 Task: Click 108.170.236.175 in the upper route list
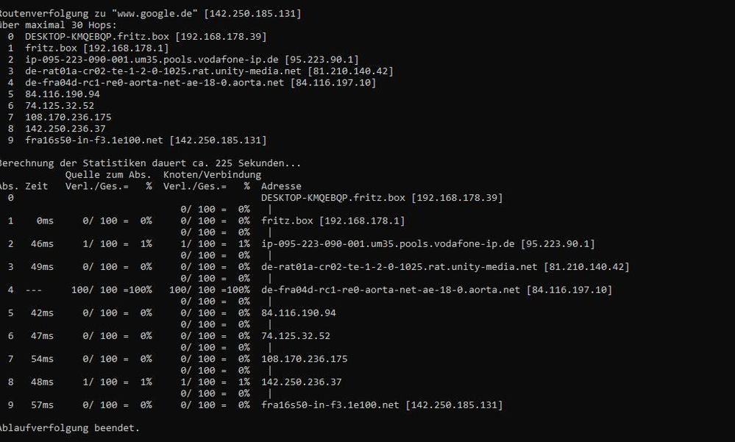tap(68, 117)
